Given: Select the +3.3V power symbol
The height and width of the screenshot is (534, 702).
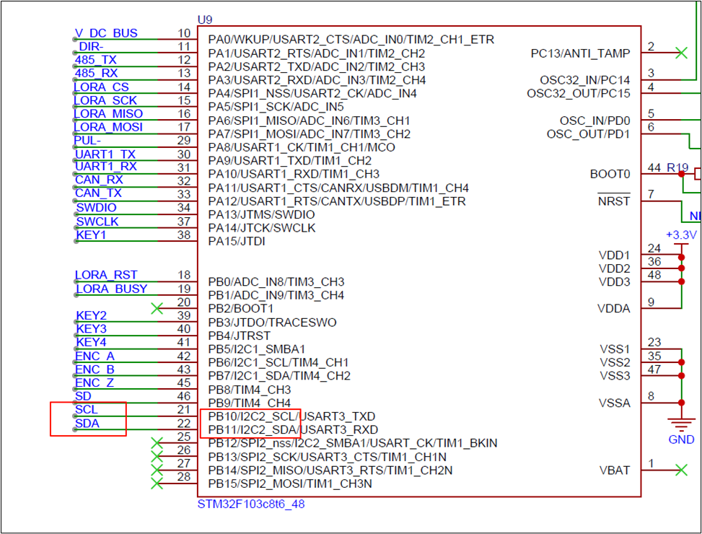Looking at the screenshot, I should pos(680,235).
